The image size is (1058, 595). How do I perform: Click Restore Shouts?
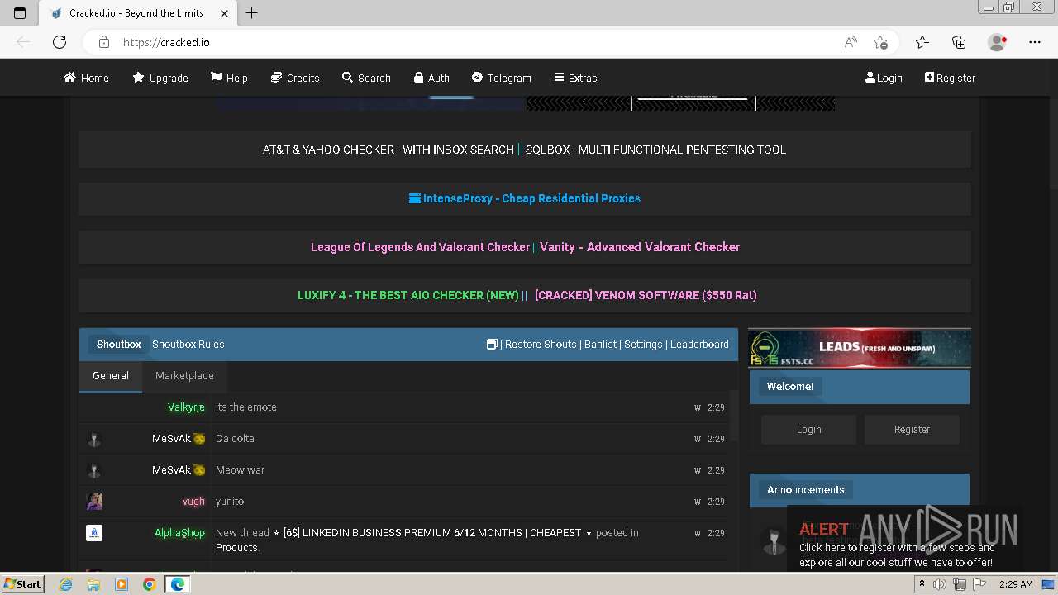(541, 344)
